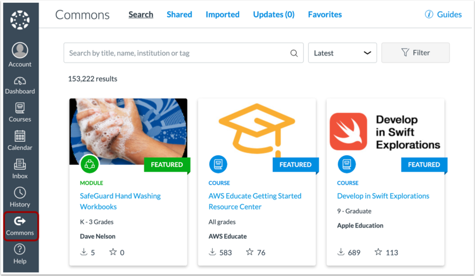Open the Filter options button
Image resolution: width=475 pixels, height=276 pixels.
click(416, 53)
